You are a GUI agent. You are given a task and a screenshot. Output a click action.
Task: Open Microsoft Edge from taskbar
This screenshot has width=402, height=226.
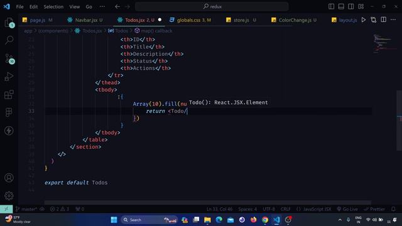[219, 220]
